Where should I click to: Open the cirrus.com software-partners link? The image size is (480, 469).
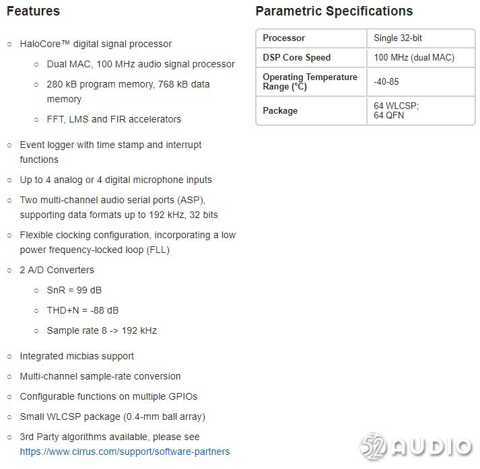(x=125, y=452)
